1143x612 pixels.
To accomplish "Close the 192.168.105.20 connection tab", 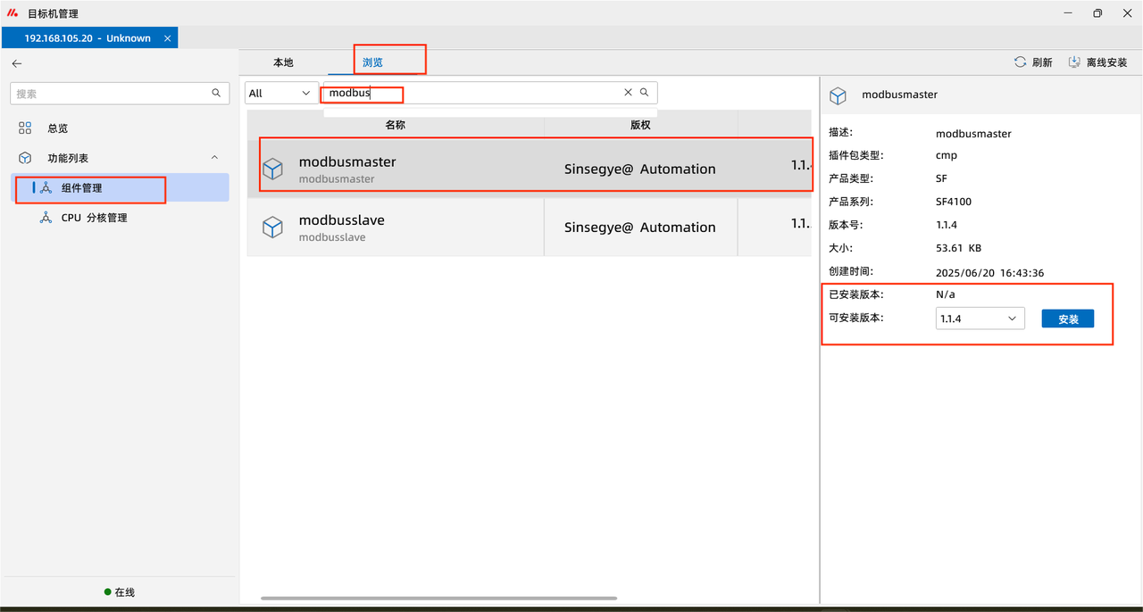I will [x=167, y=38].
